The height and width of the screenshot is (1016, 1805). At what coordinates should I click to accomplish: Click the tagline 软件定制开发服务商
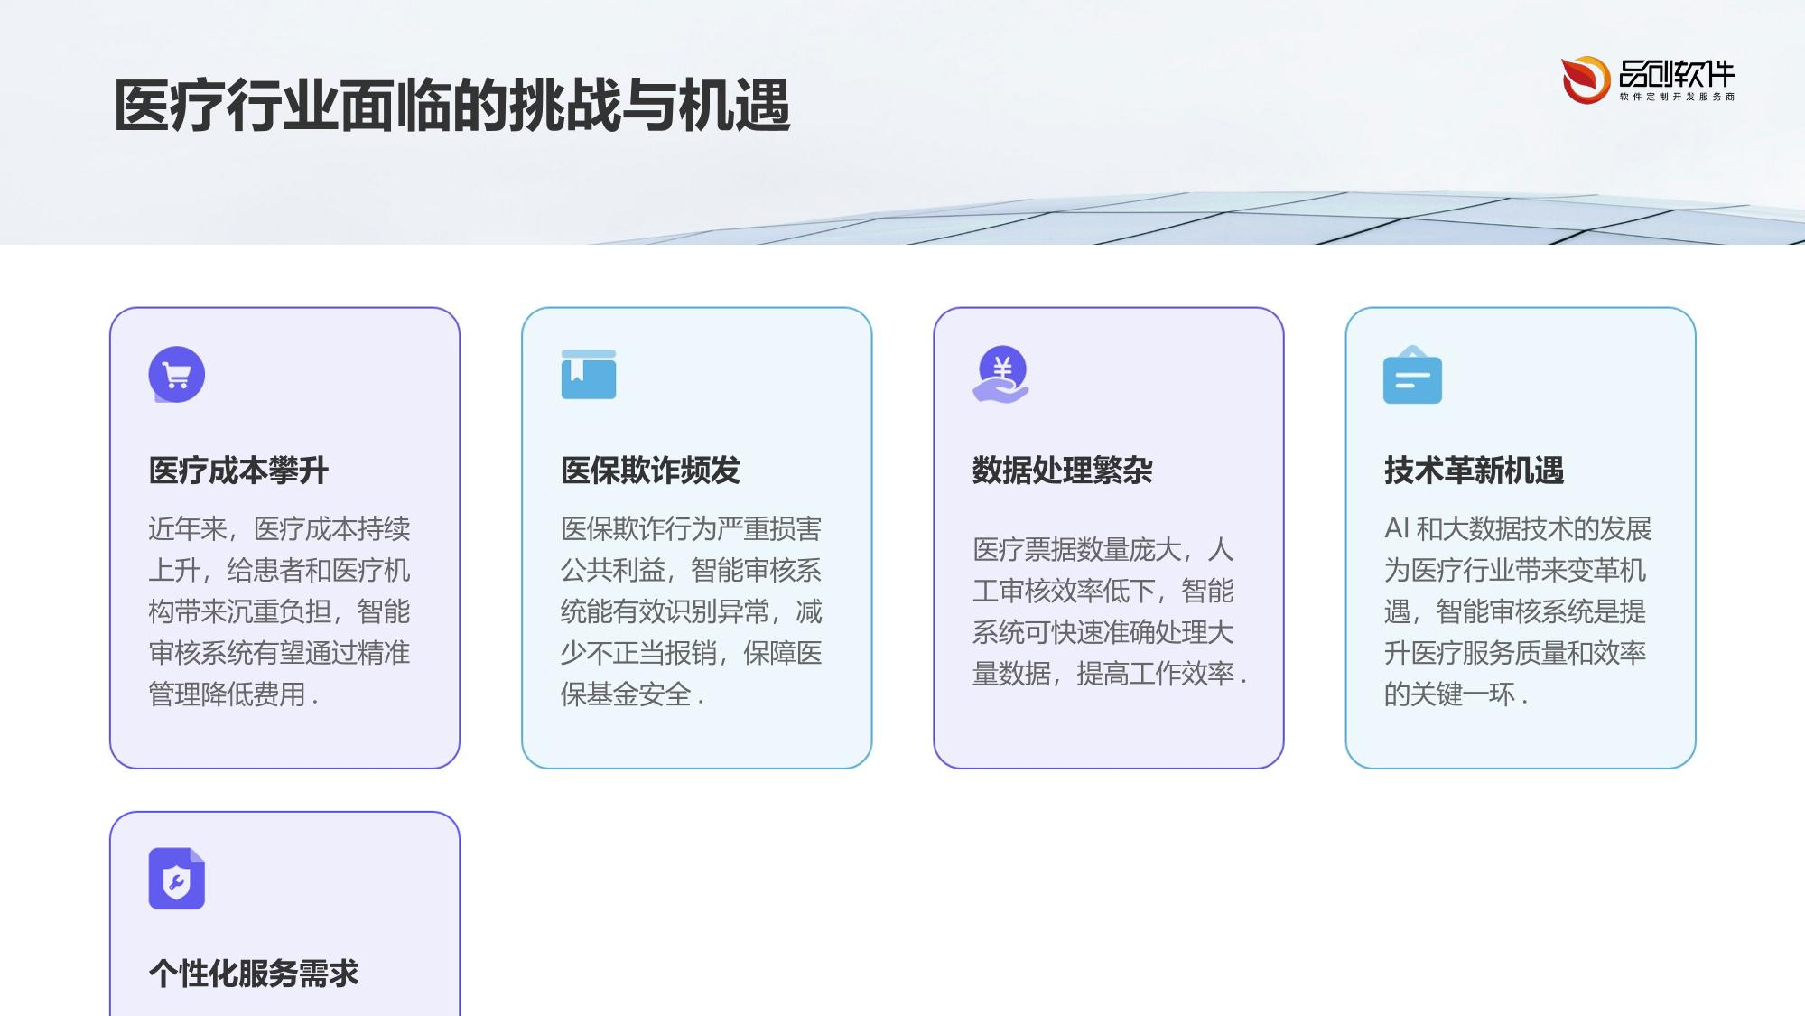[x=1677, y=97]
